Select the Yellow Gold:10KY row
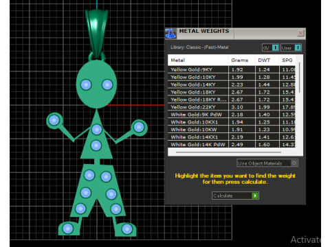Image resolution: width=330 pixels, height=247 pixels. pos(232,77)
